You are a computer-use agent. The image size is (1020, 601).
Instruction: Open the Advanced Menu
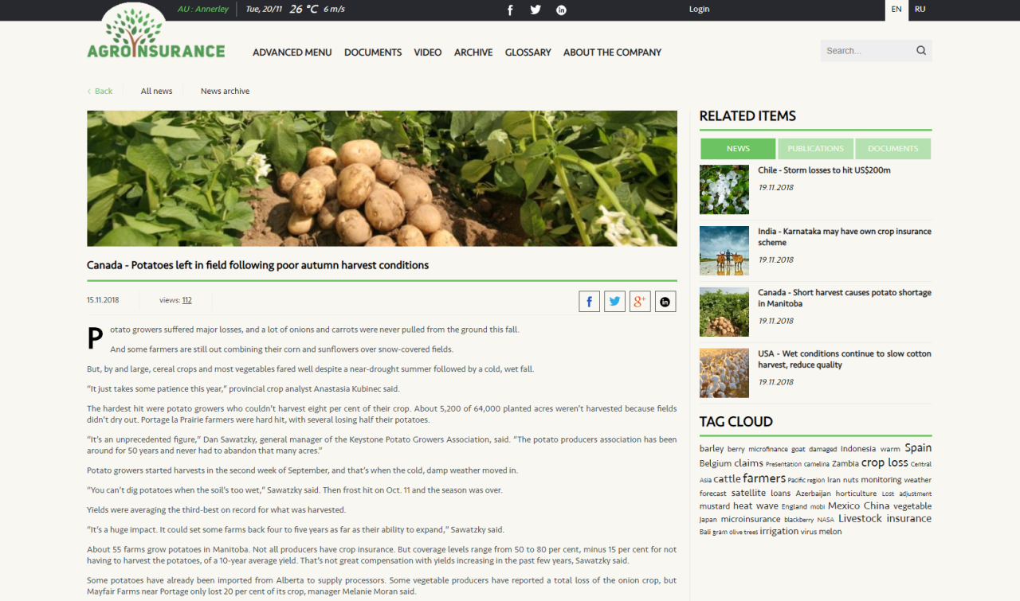(x=292, y=53)
